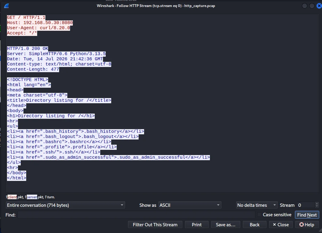The image size is (322, 233).
Task: Click the 'Server: SimpleHTTP/0.6 Python/3.13.5' line
Action: tap(56, 54)
